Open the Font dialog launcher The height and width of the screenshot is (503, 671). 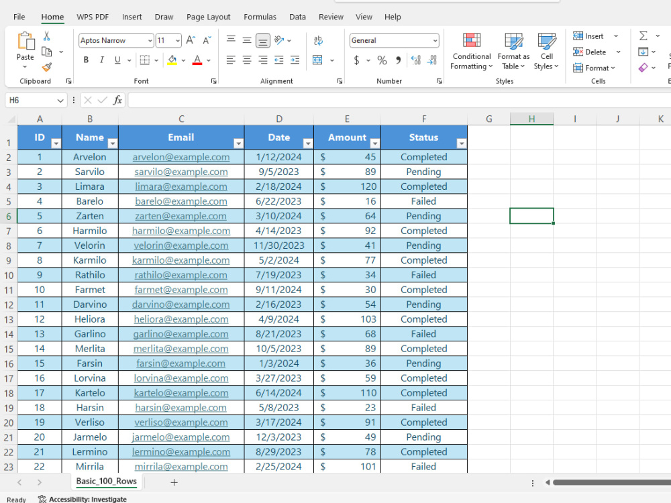213,81
